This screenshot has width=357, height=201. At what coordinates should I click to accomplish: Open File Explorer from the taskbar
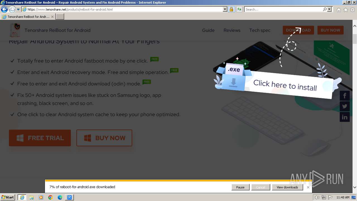tap(32, 197)
